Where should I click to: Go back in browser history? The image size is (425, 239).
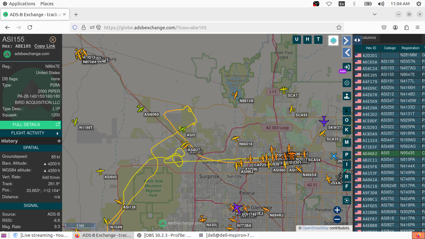tap(7, 27)
